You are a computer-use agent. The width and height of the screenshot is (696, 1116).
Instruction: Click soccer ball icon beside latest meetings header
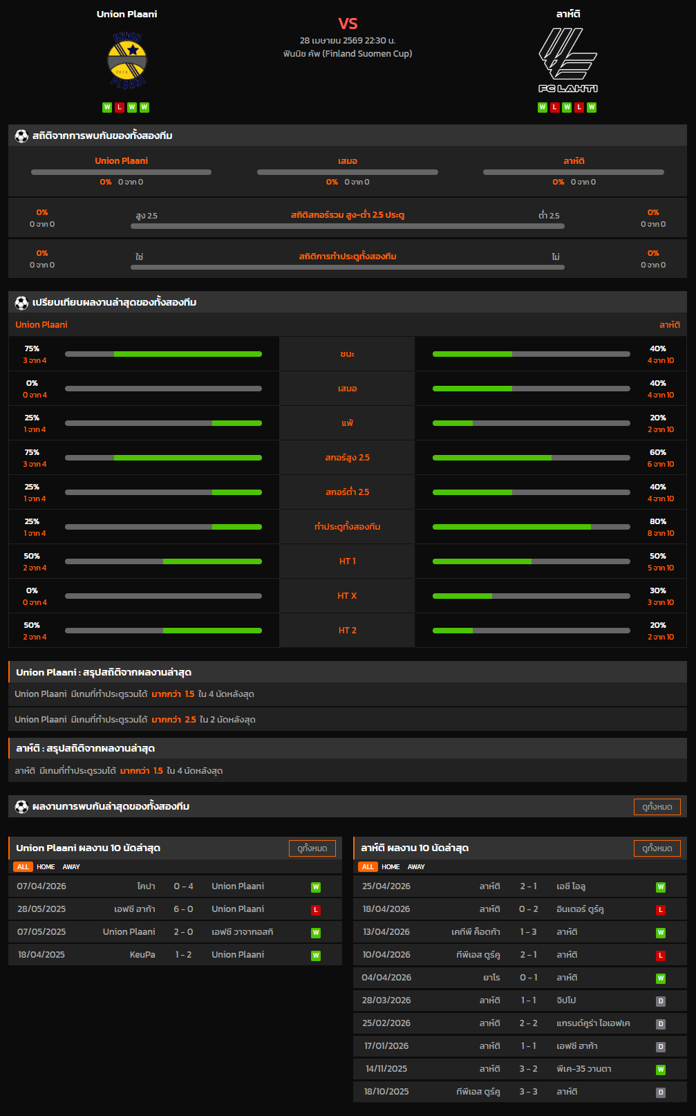point(21,807)
